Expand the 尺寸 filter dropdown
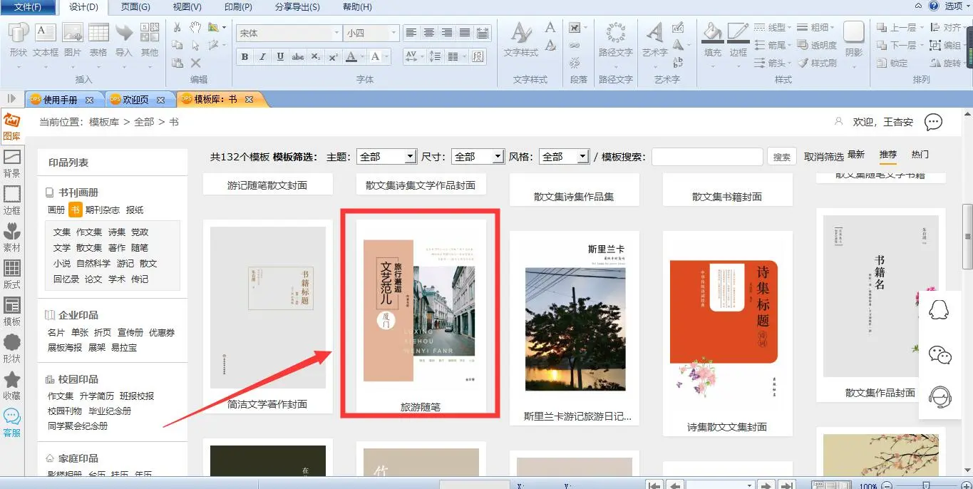The width and height of the screenshot is (973, 489). pos(498,157)
